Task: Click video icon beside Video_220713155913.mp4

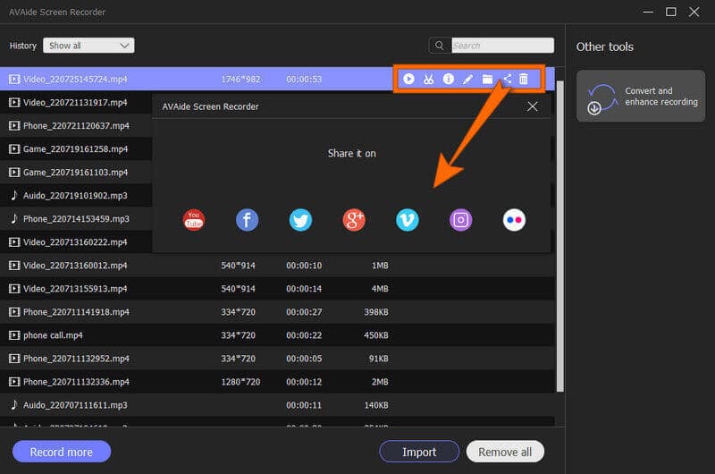Action: click(14, 288)
